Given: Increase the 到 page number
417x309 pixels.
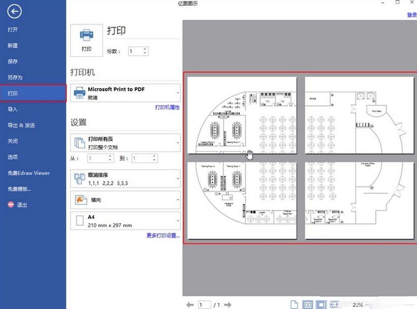Looking at the screenshot, I should pos(154,156).
